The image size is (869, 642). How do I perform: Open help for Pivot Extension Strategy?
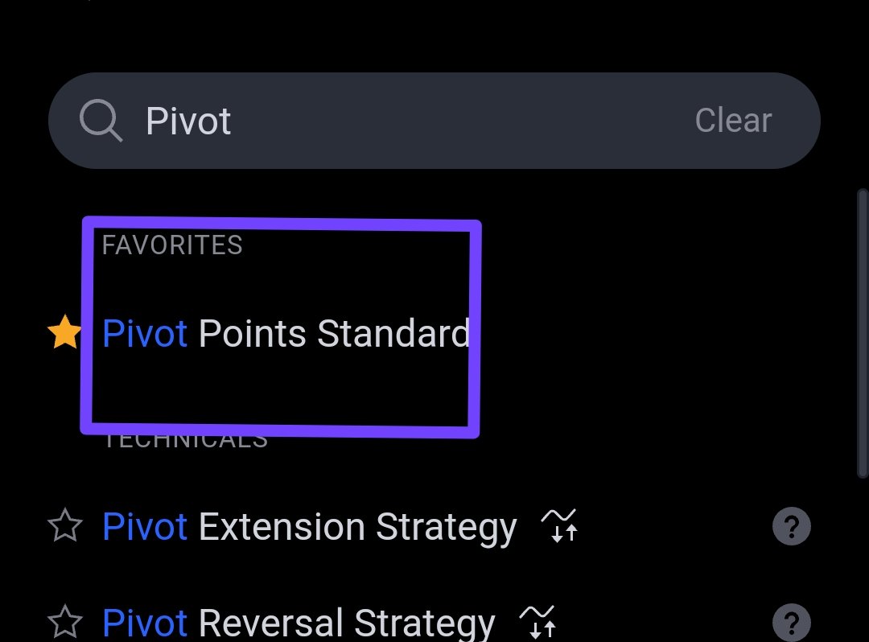(792, 526)
